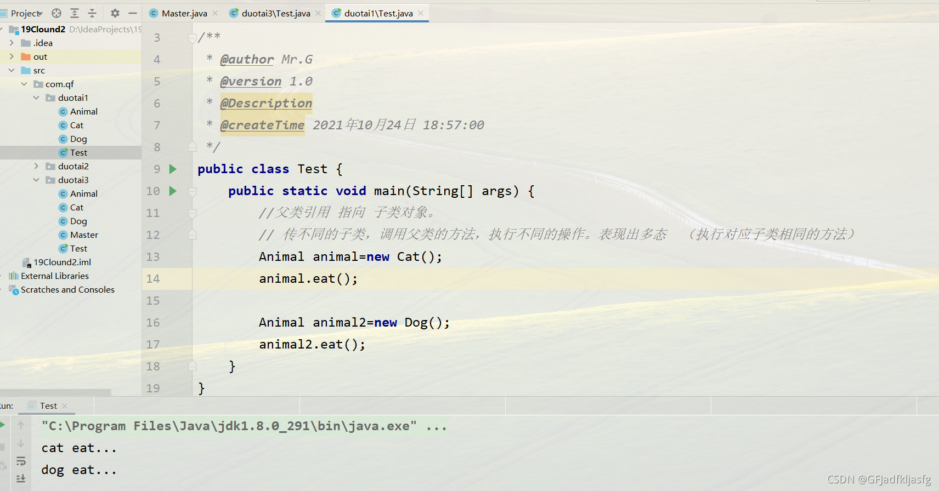
Task: Click 'new Cat()' code on line 13
Action: tap(404, 256)
